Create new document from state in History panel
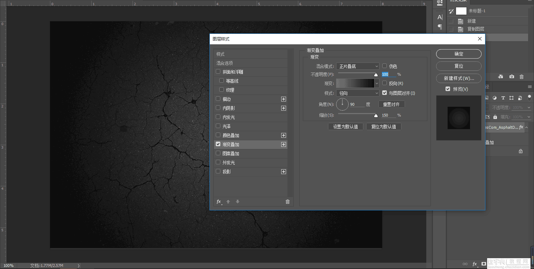 pos(500,77)
